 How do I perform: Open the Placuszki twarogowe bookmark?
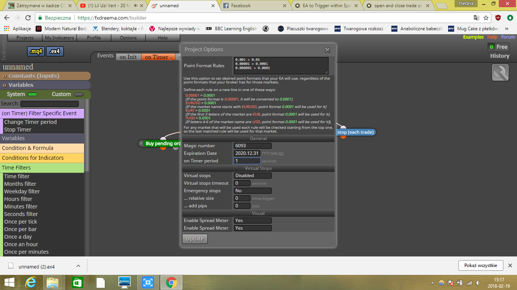pyautogui.click(x=303, y=28)
